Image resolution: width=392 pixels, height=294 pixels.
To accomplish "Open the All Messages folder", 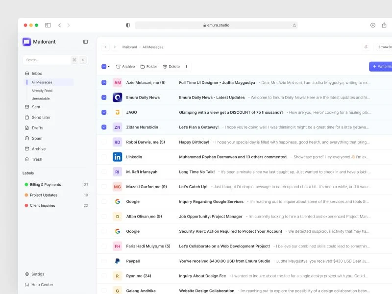I will [x=49, y=82].
